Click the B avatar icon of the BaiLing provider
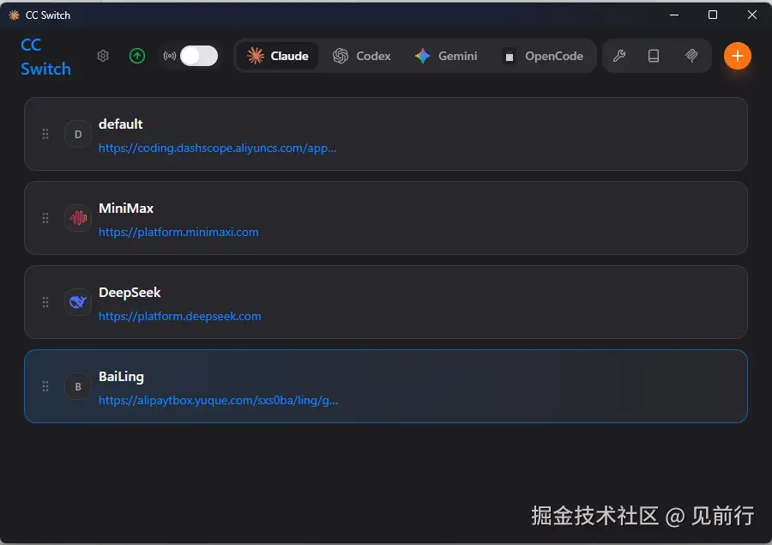This screenshot has width=772, height=545. coord(78,386)
